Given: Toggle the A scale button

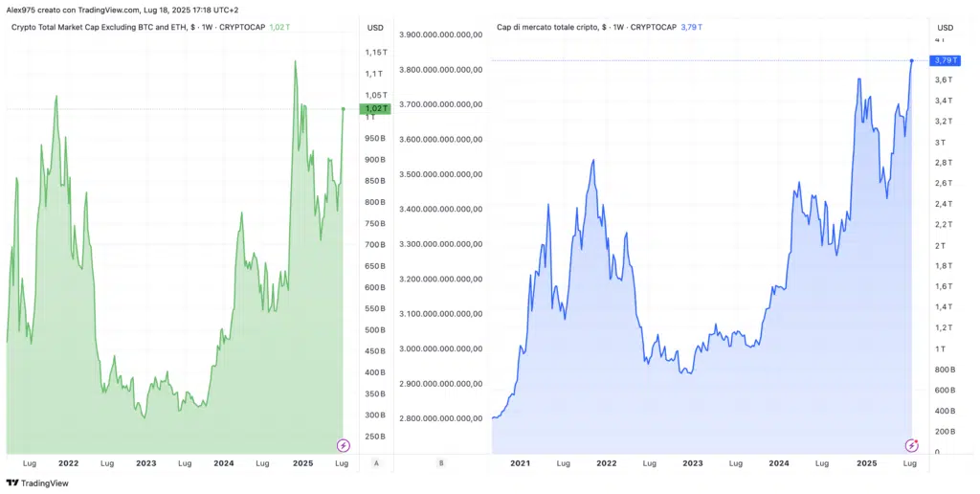Looking at the screenshot, I should click(x=375, y=462).
